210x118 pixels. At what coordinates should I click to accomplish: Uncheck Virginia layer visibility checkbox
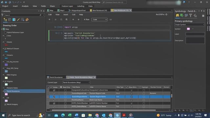[x=5, y=81]
